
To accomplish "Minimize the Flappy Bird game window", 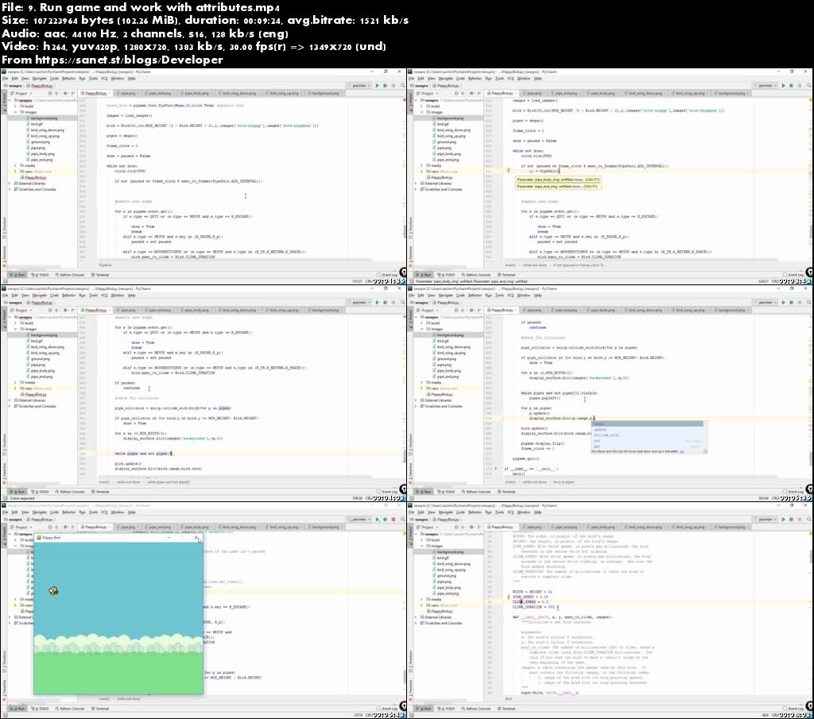I will click(x=169, y=537).
